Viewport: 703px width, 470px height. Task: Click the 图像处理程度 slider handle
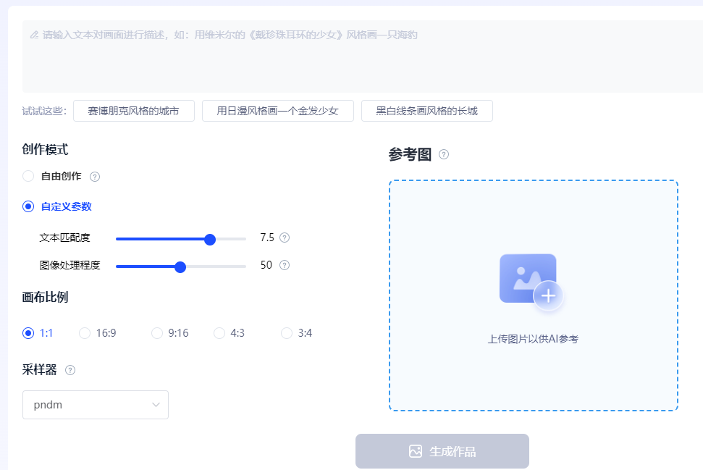click(x=180, y=267)
